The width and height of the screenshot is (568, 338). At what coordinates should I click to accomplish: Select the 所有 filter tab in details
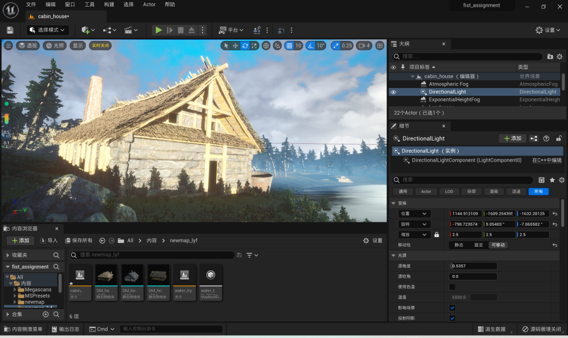[x=538, y=191]
